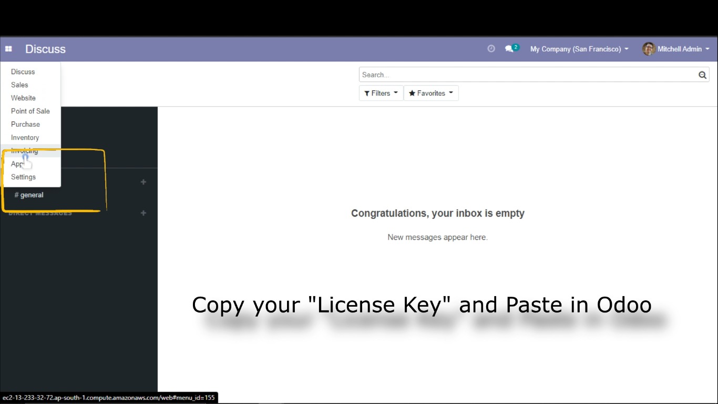Viewport: 718px width, 404px height.
Task: Click the 'Congratulations, your inbox is empty' text
Action: (438, 213)
